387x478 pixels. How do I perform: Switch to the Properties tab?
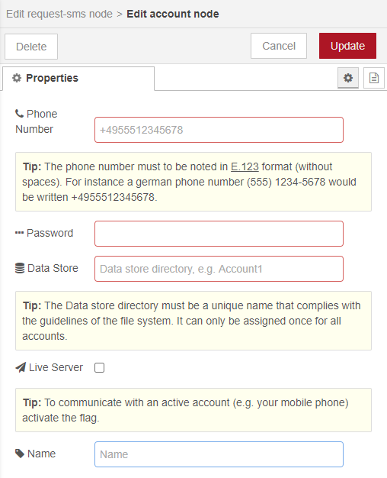[78, 79]
